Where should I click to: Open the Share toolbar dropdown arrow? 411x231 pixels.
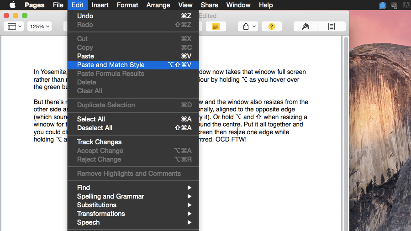click(254, 26)
